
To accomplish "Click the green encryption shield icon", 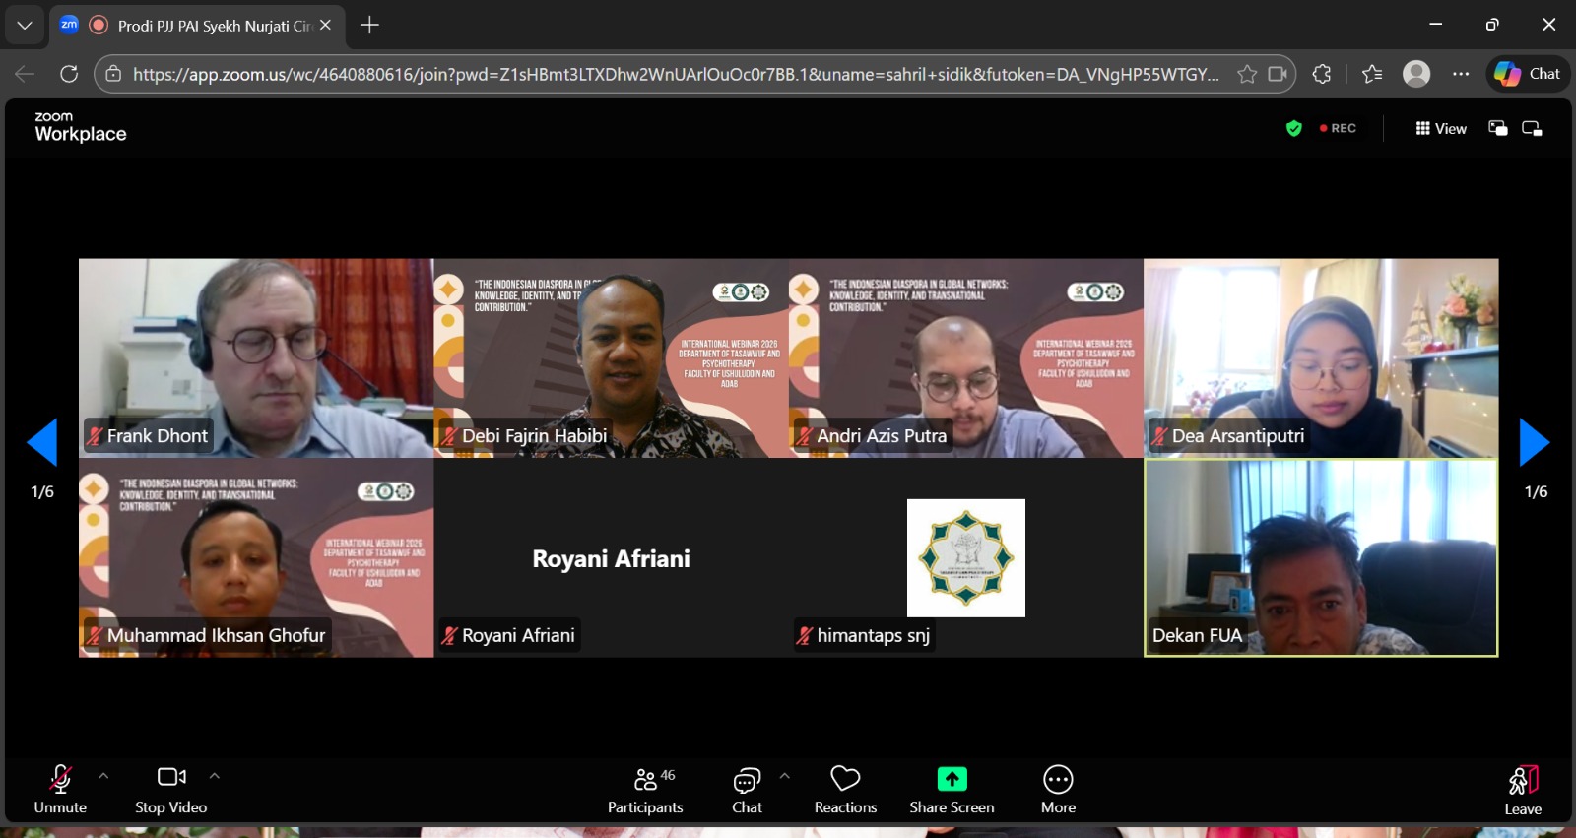I will [1294, 128].
